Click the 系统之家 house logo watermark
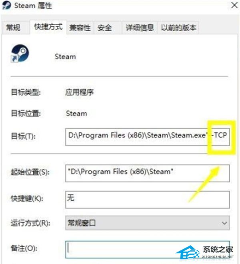 tap(188, 253)
